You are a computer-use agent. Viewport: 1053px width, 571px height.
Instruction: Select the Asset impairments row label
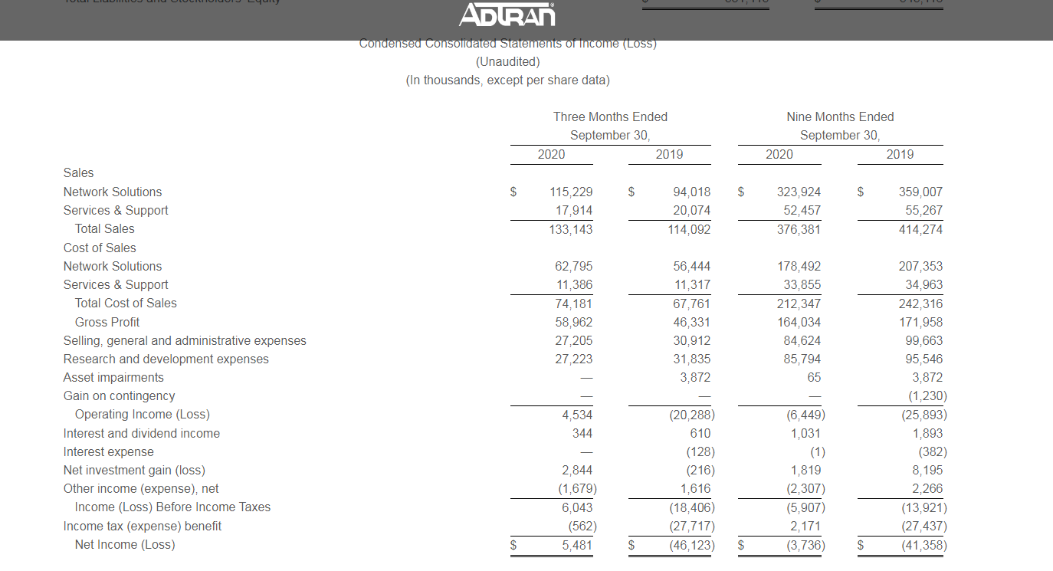pyautogui.click(x=113, y=377)
